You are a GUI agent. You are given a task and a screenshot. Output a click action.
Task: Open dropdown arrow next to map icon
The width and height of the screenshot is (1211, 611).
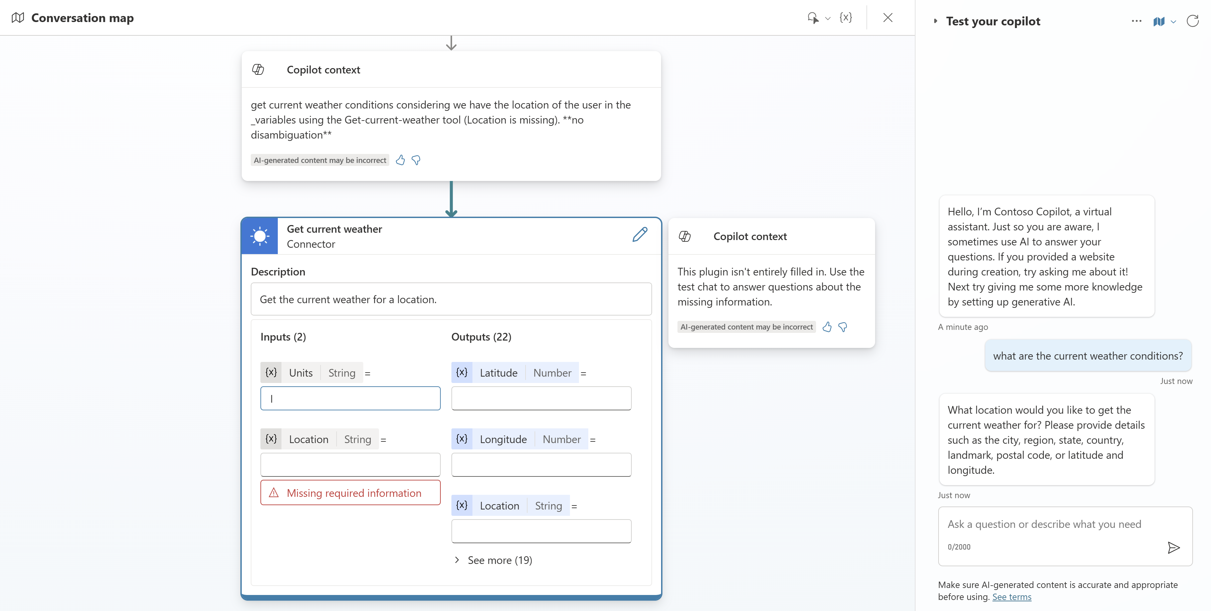click(1173, 22)
